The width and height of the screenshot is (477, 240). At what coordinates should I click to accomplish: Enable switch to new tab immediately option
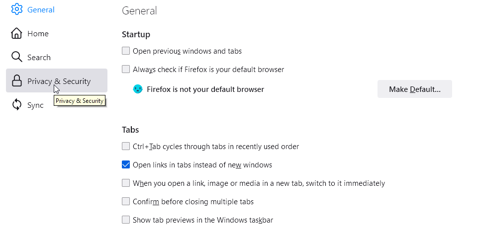pyautogui.click(x=126, y=183)
